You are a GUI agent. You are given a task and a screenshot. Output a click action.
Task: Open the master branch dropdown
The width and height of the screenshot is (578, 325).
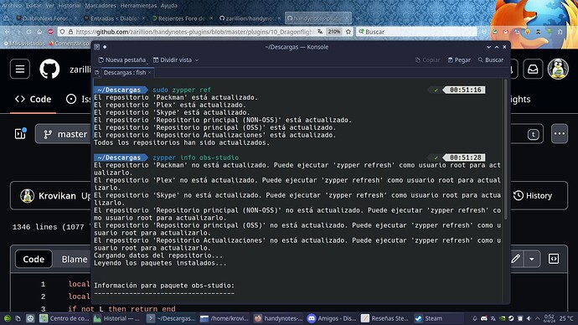65,134
